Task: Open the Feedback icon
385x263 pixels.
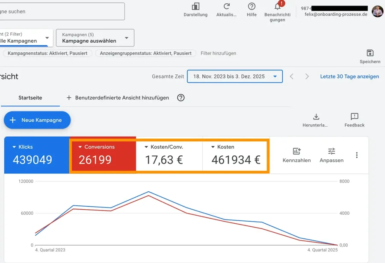Action: 354,117
